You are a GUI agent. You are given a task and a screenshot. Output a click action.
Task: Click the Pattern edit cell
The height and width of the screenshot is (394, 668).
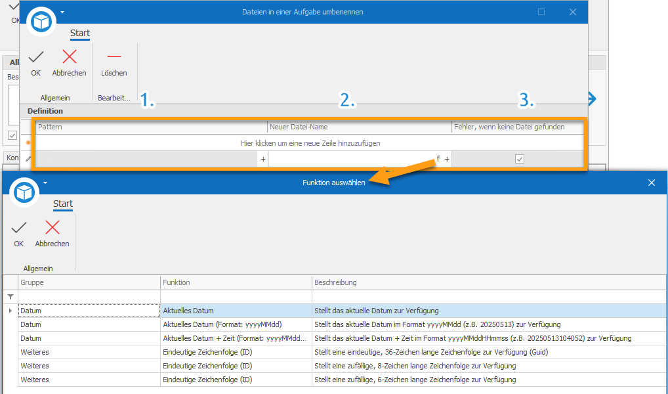pyautogui.click(x=148, y=159)
